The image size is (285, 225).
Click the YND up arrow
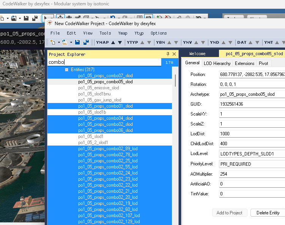click(x=224, y=43)
